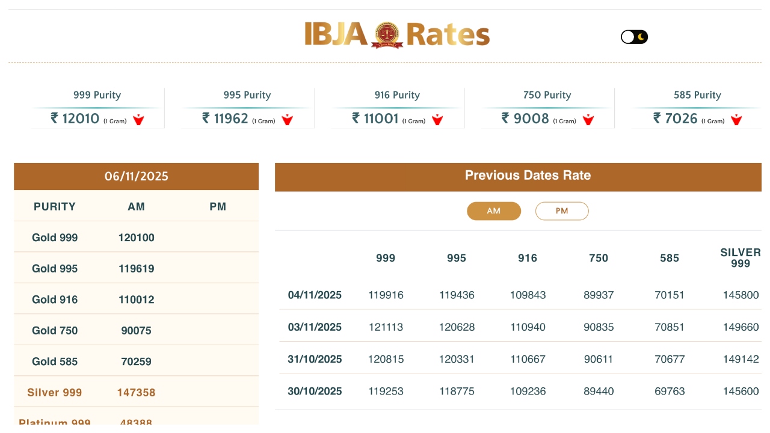Click the red down arrow beside 916 Purity
This screenshot has width=770, height=433.
pos(437,120)
